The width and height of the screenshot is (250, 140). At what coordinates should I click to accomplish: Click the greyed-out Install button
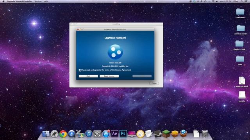pyautogui.click(x=142, y=76)
